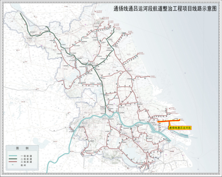Select the red 三级航道 legend line swatch
The image size is (222, 177).
pos(13,162)
